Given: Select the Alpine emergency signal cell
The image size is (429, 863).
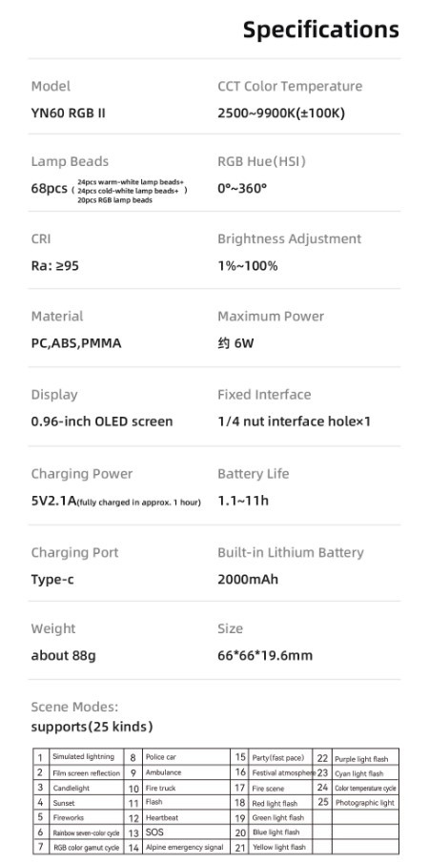Looking at the screenshot, I should click(188, 847).
